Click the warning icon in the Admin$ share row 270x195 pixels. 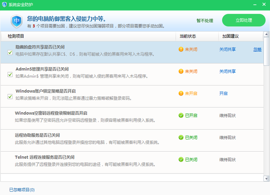[181, 71]
